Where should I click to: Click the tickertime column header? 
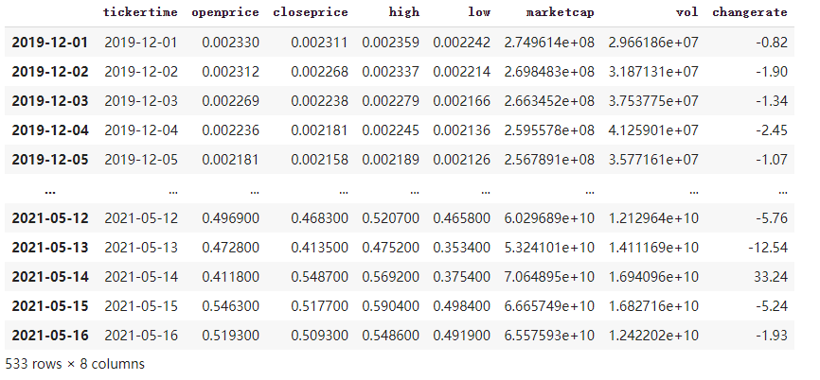pos(140,12)
